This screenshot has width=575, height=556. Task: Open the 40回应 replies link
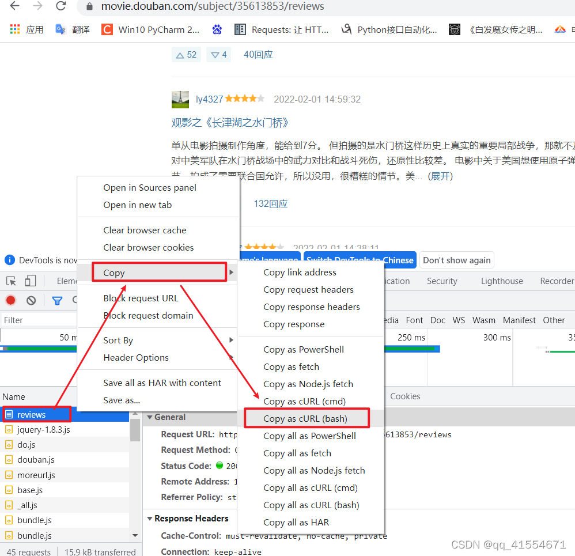(x=258, y=55)
